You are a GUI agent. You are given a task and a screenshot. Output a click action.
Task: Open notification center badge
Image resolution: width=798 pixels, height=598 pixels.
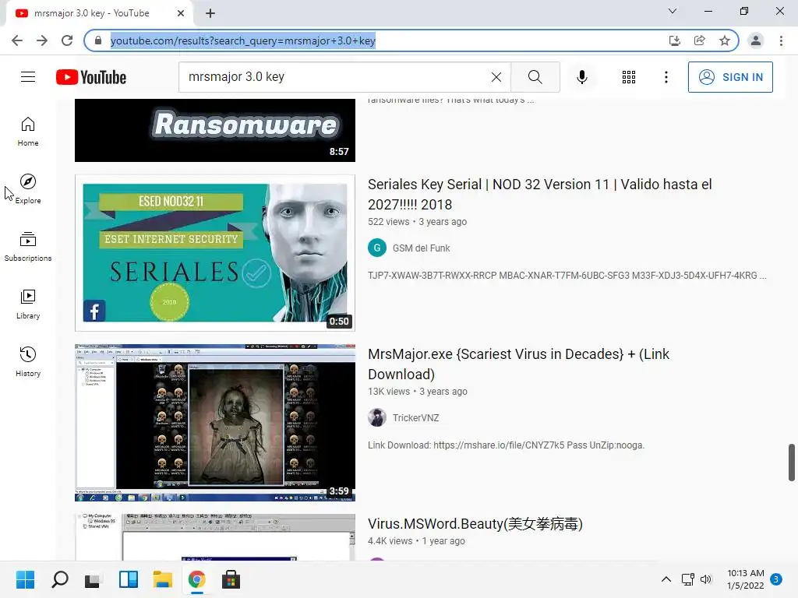tap(775, 579)
